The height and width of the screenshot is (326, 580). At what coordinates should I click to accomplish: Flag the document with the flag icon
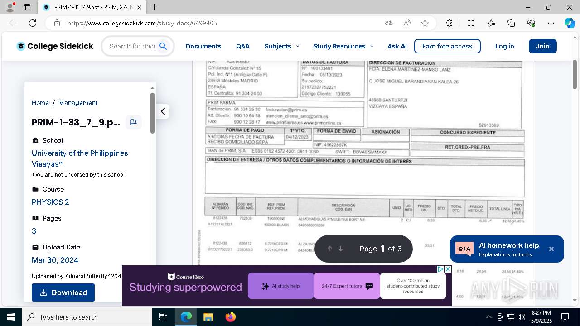134,122
